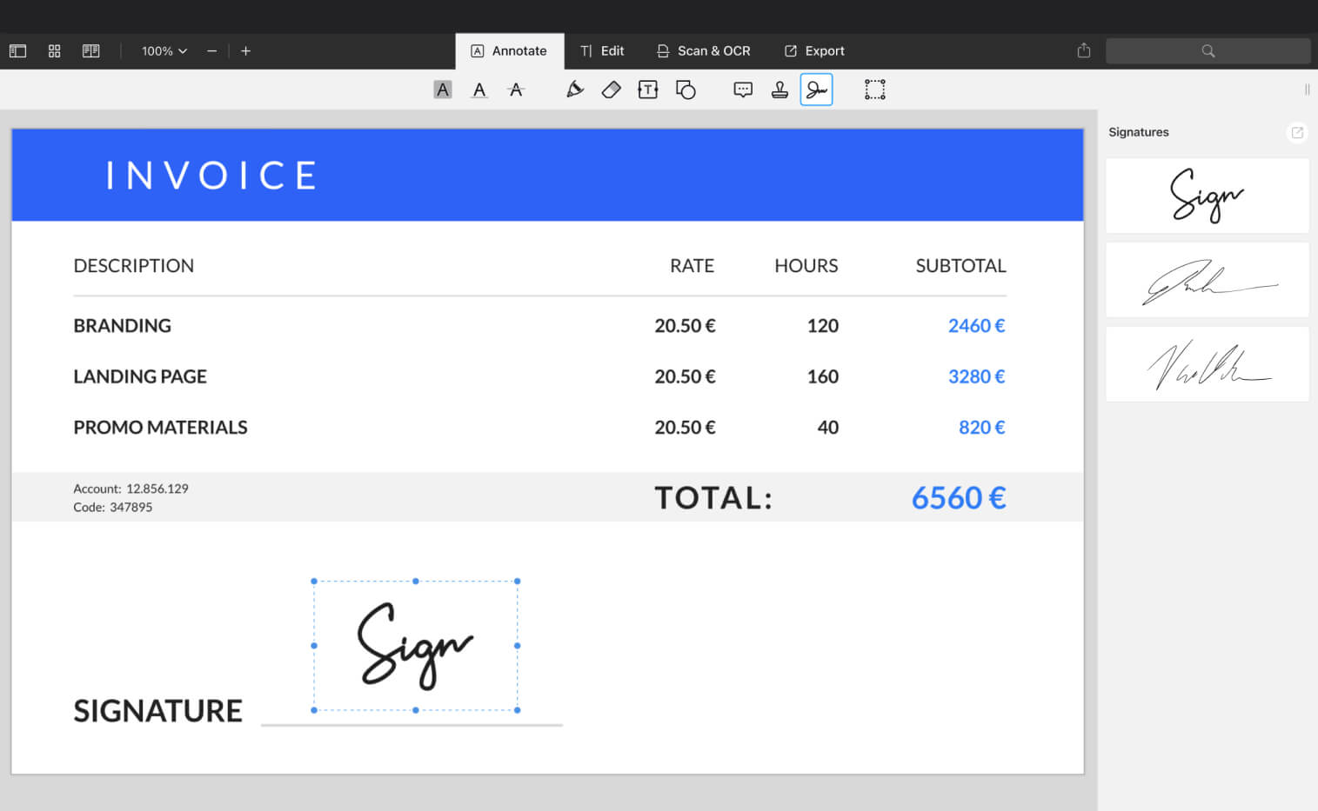This screenshot has width=1318, height=811.
Task: Switch to thumbnail grid view
Action: (54, 51)
